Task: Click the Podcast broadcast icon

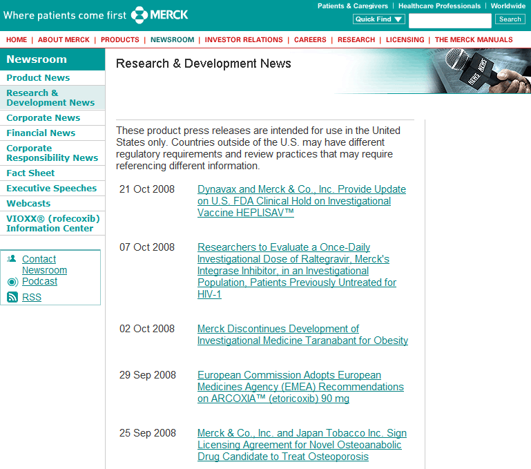Action: click(12, 282)
